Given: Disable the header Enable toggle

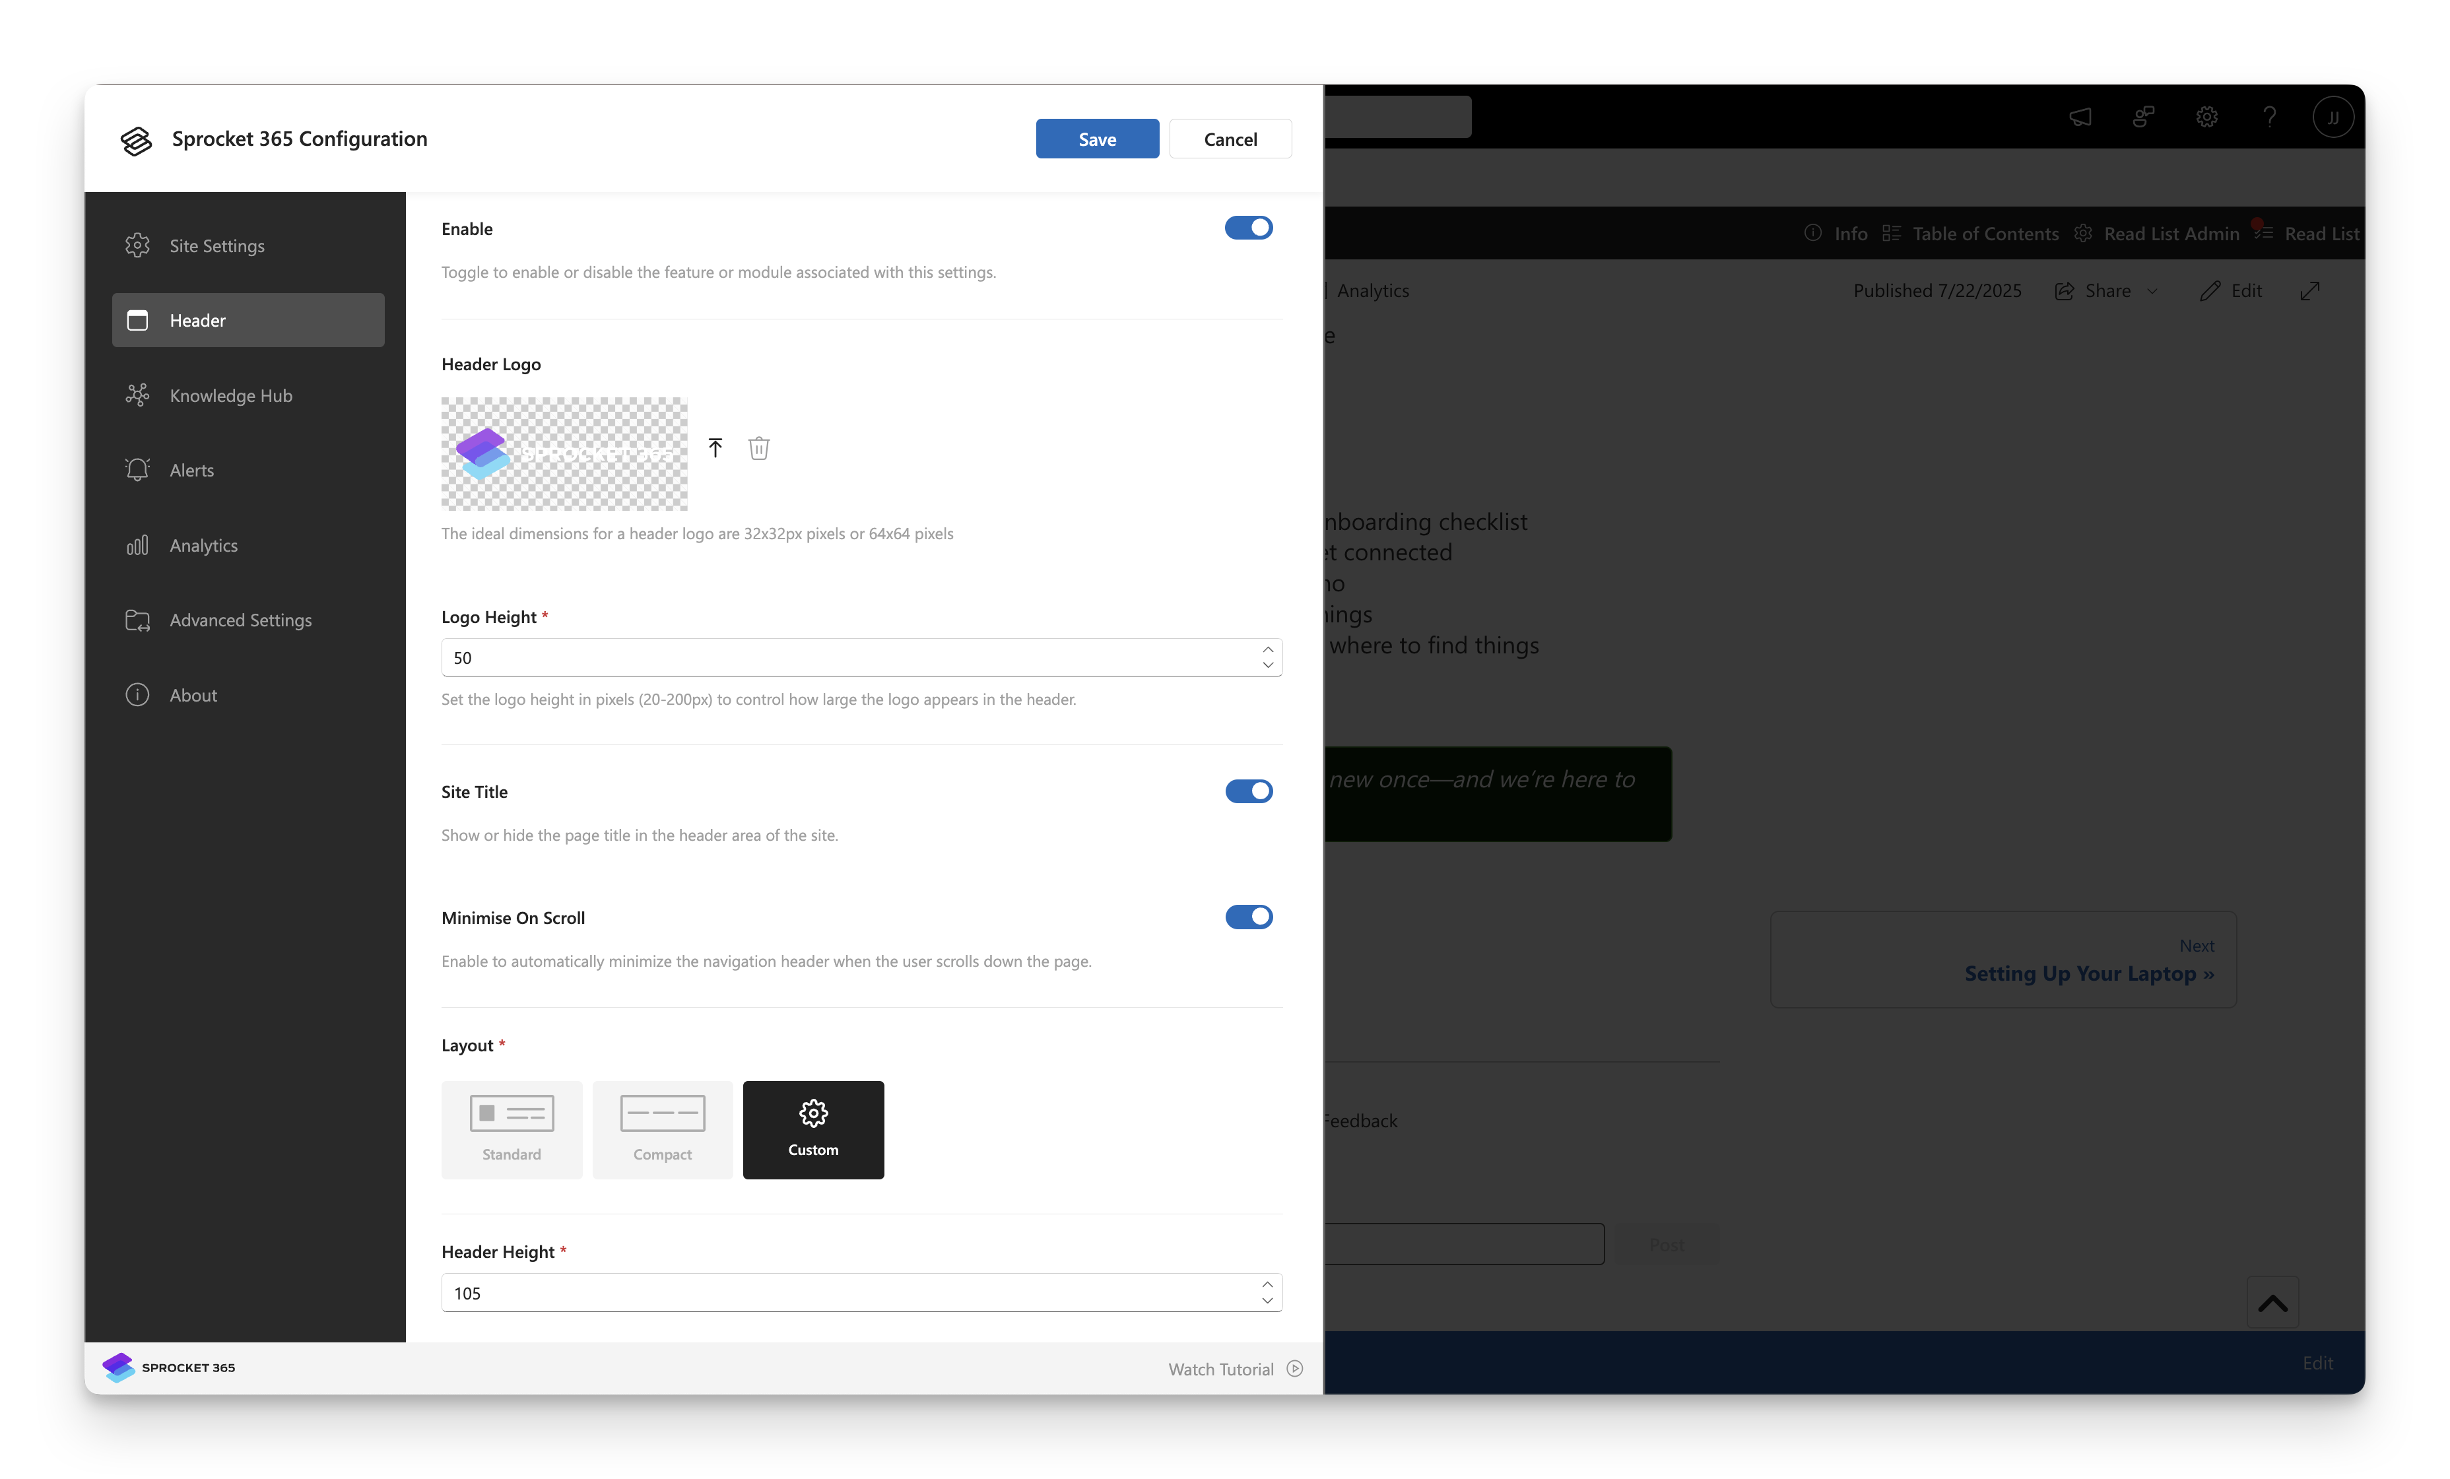Looking at the screenshot, I should point(1248,228).
